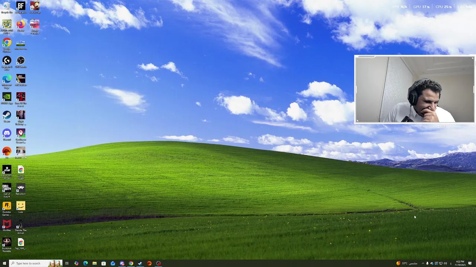Launch Firefox from the desktop
Image resolution: width=476 pixels, height=267 pixels.
coord(20,26)
